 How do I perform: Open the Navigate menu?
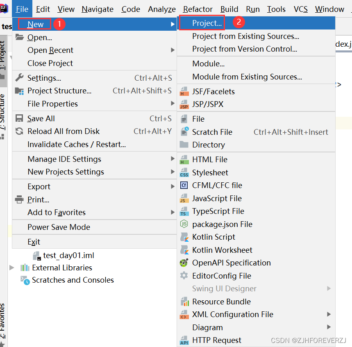tap(98, 9)
